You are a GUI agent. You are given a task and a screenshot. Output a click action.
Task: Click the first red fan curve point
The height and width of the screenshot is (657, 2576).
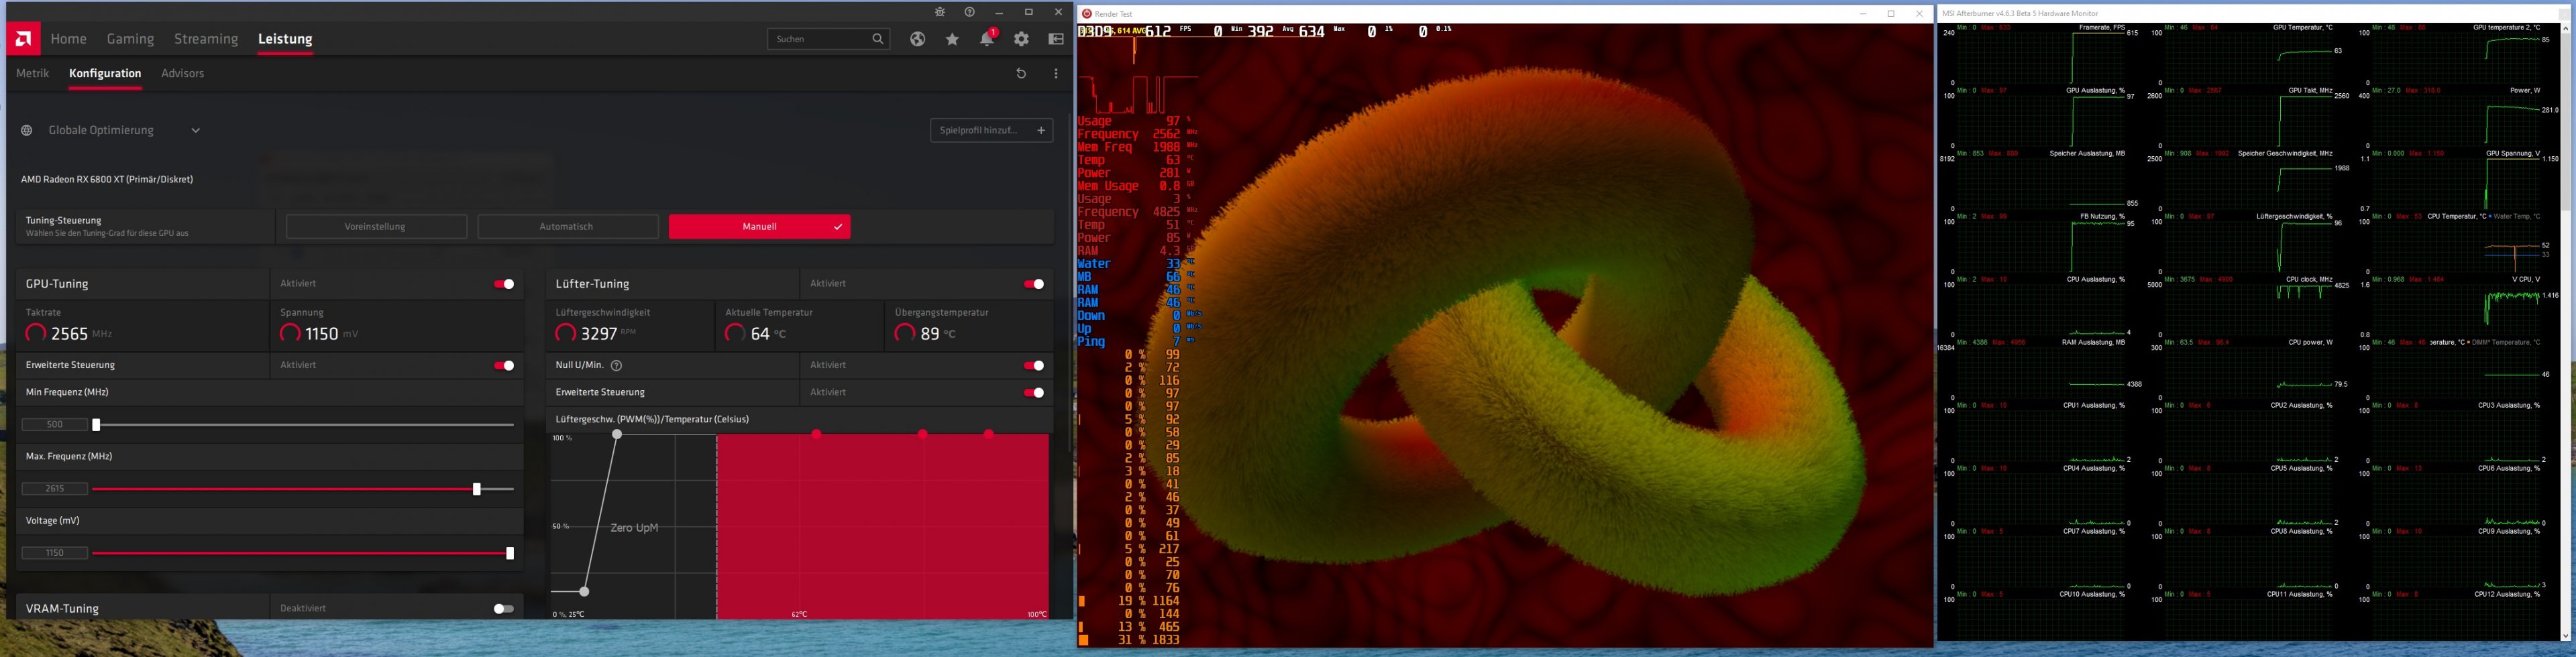click(817, 434)
